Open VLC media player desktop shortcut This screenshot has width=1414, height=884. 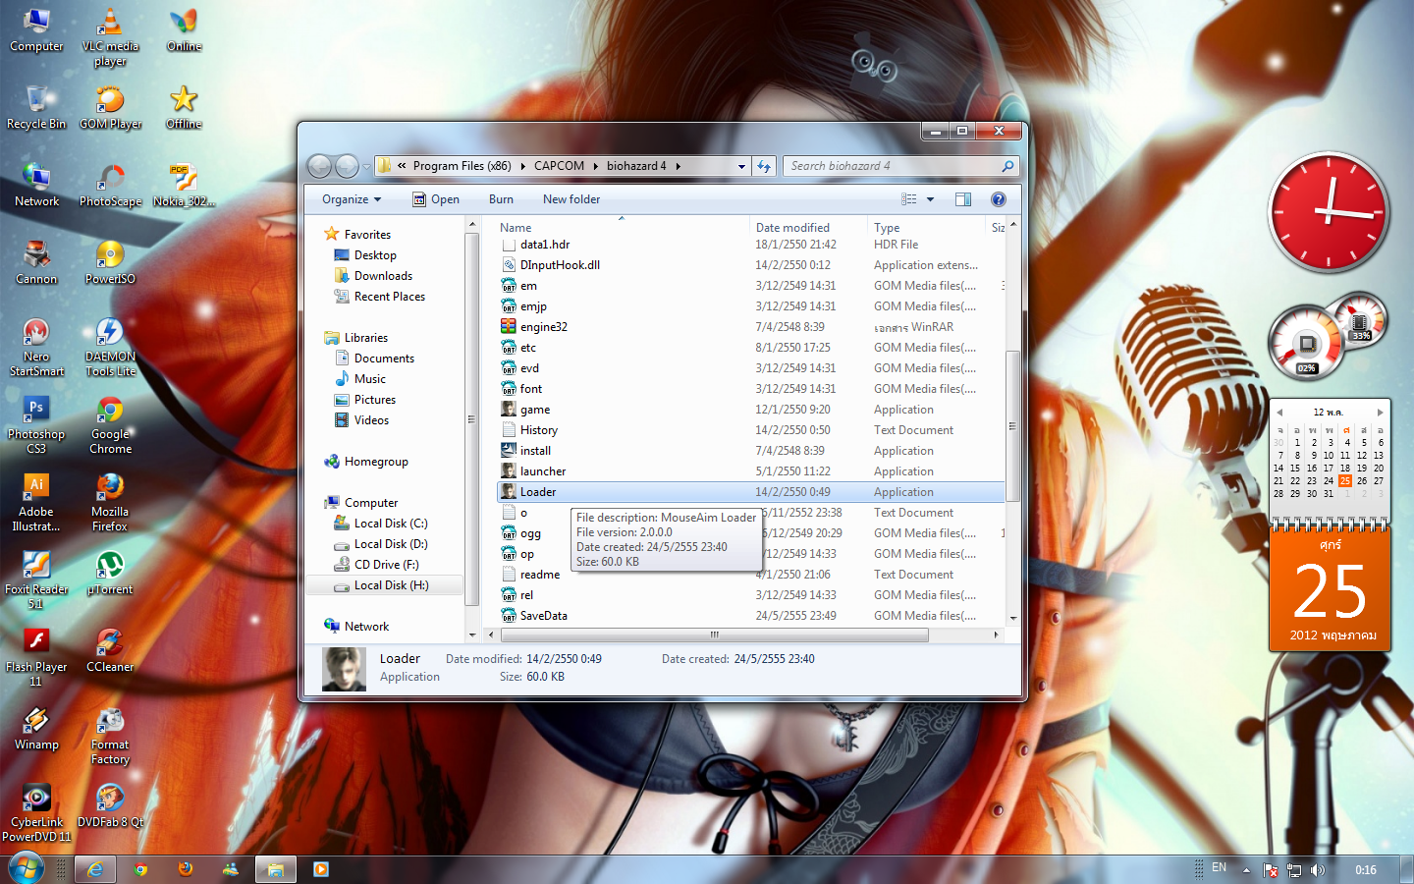[110, 37]
